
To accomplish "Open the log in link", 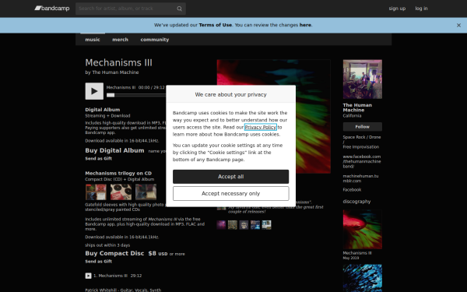I will coord(421,9).
